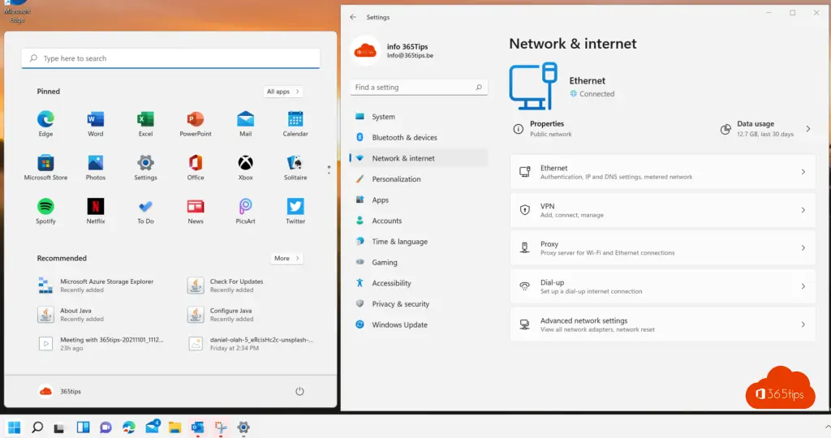Open Windows Update settings
831x438 pixels.
419,324
